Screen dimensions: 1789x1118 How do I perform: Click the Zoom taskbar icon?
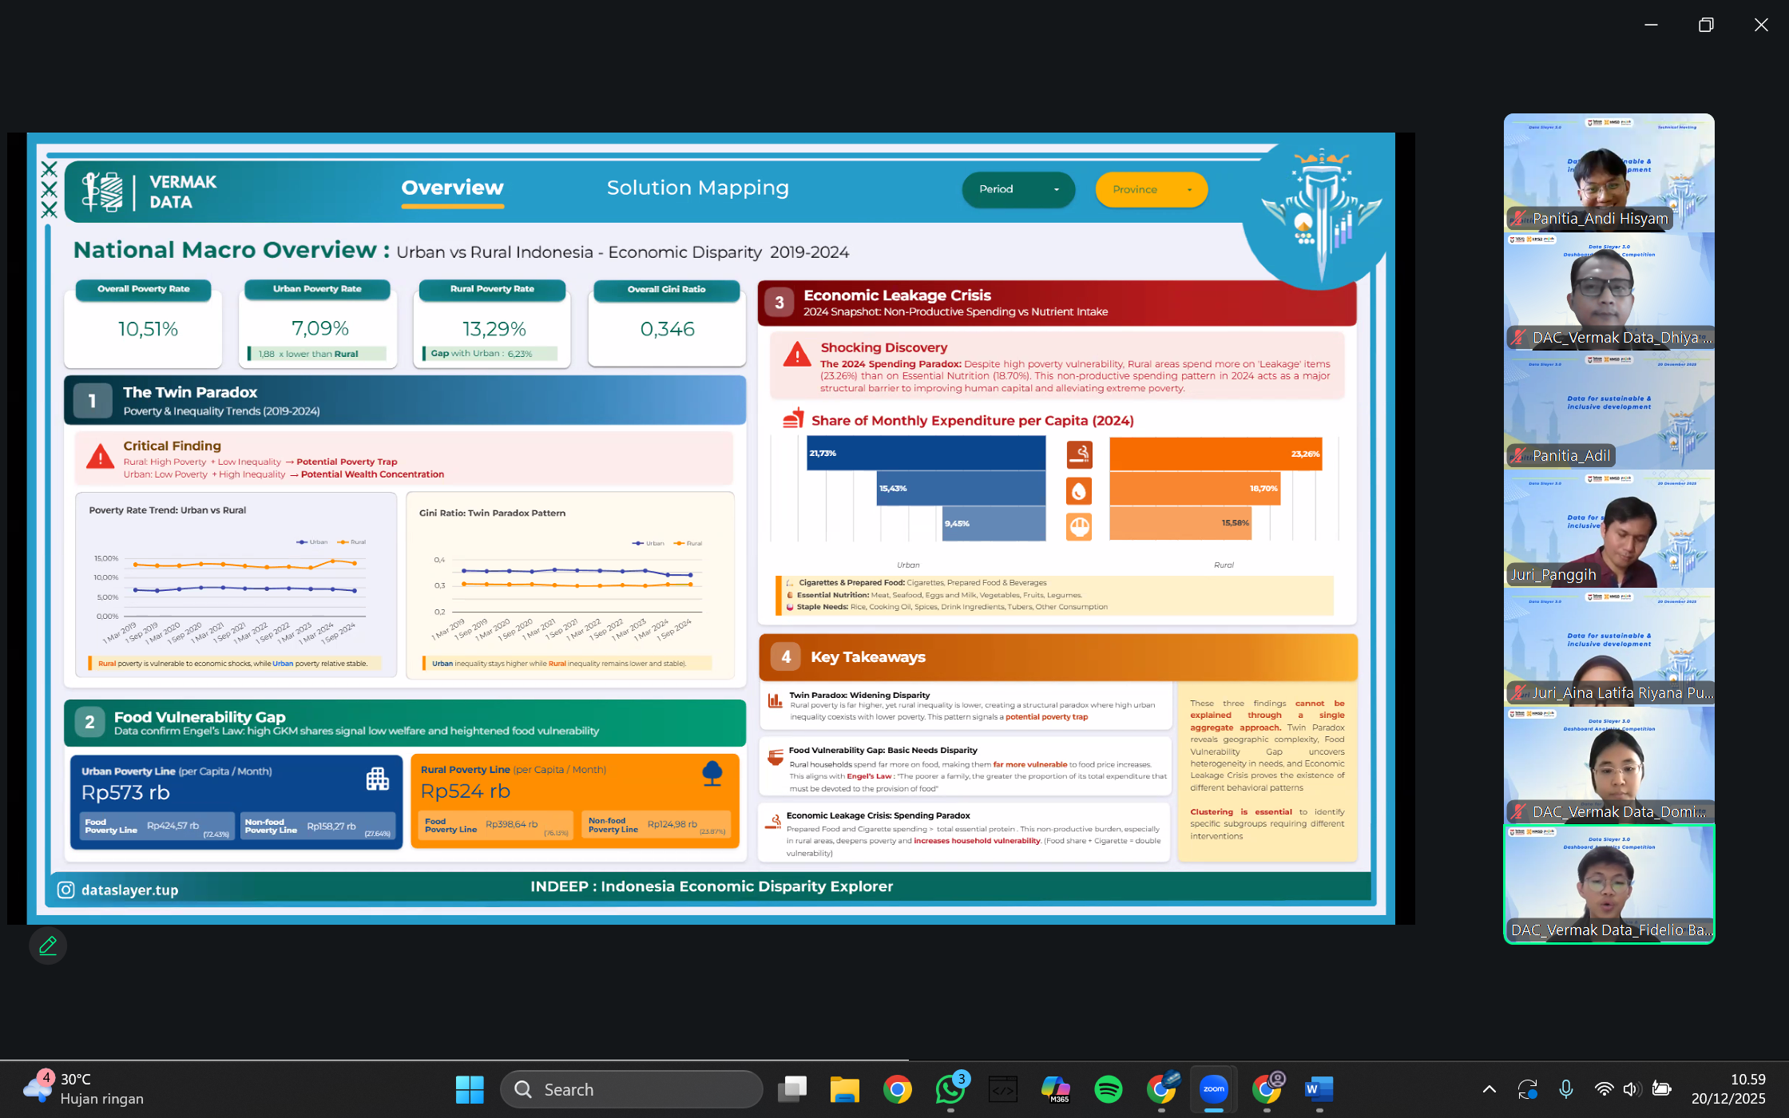click(1213, 1089)
